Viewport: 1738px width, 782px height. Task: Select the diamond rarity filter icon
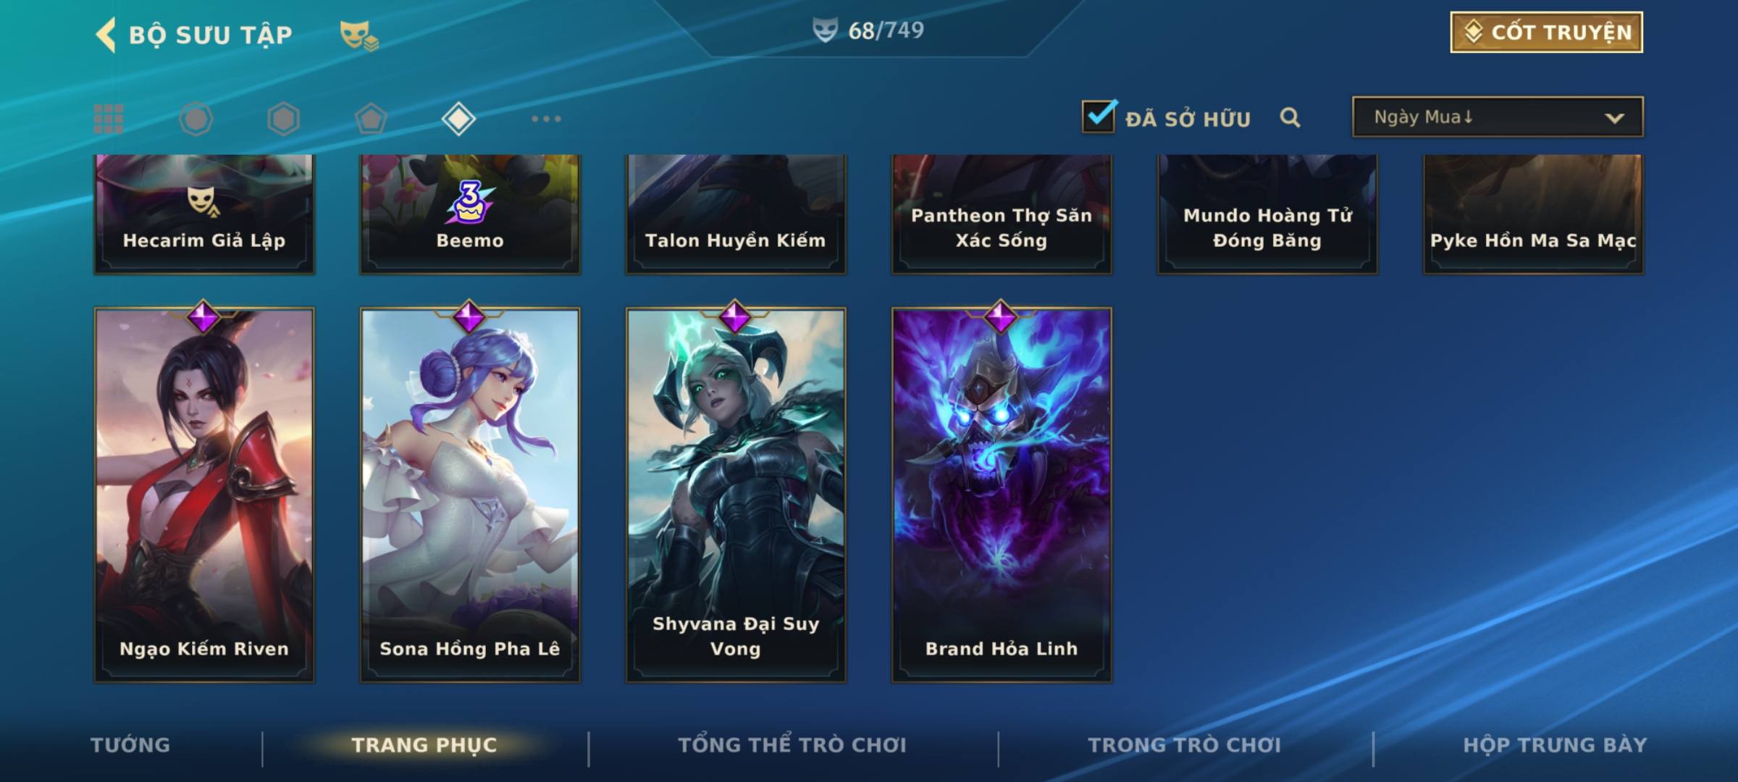[458, 119]
